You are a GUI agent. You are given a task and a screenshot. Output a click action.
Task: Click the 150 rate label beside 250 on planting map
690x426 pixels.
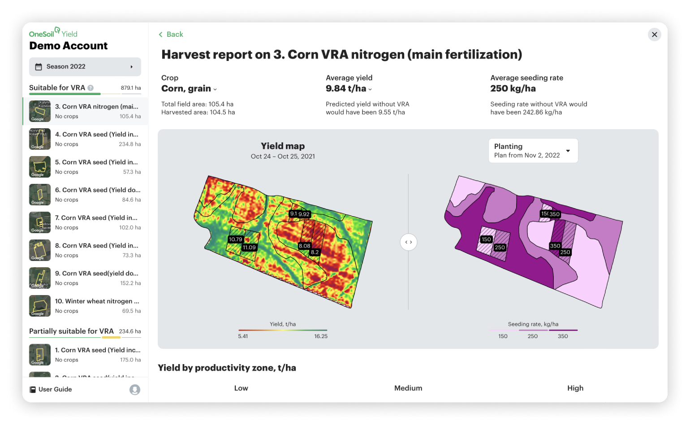click(x=487, y=239)
